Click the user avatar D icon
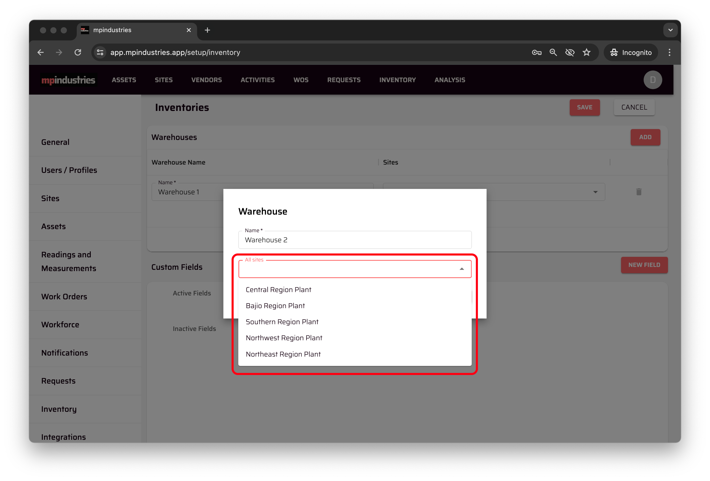This screenshot has width=710, height=481. [653, 80]
